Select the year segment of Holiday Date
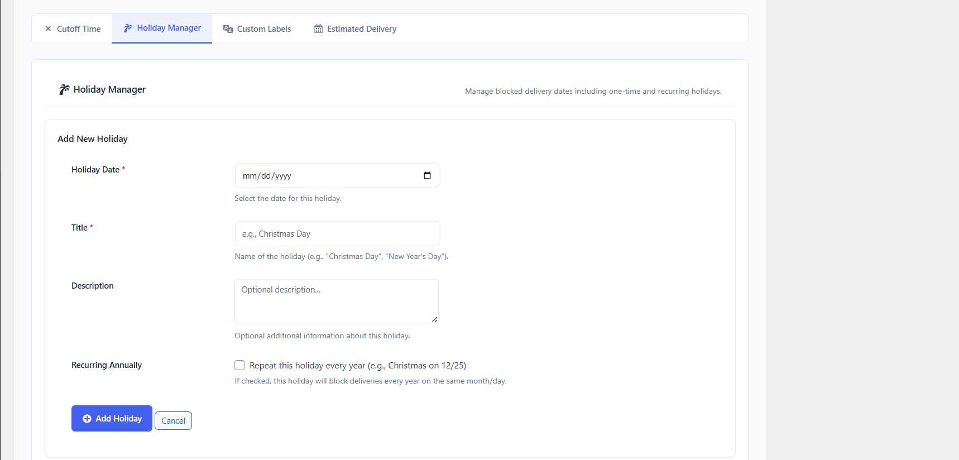 [282, 176]
